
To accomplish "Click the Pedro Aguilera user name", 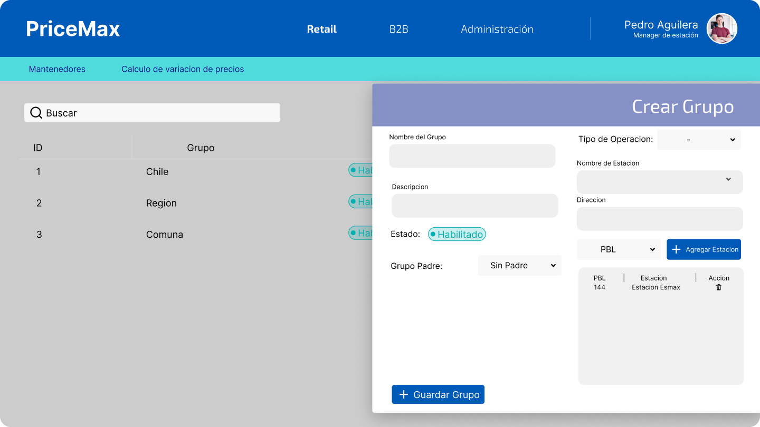I will 661,25.
